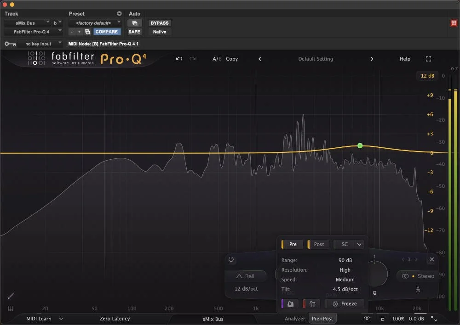Click Default Setting preset name
Image resolution: width=460 pixels, height=325 pixels.
[316, 59]
